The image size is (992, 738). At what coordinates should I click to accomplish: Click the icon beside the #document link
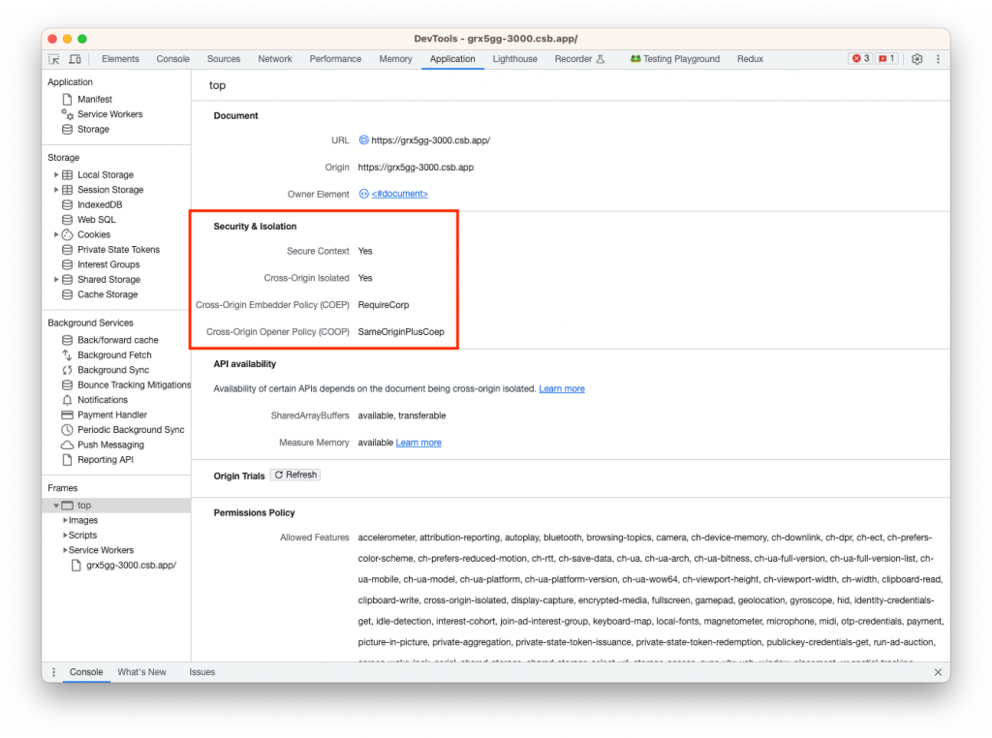tap(364, 194)
